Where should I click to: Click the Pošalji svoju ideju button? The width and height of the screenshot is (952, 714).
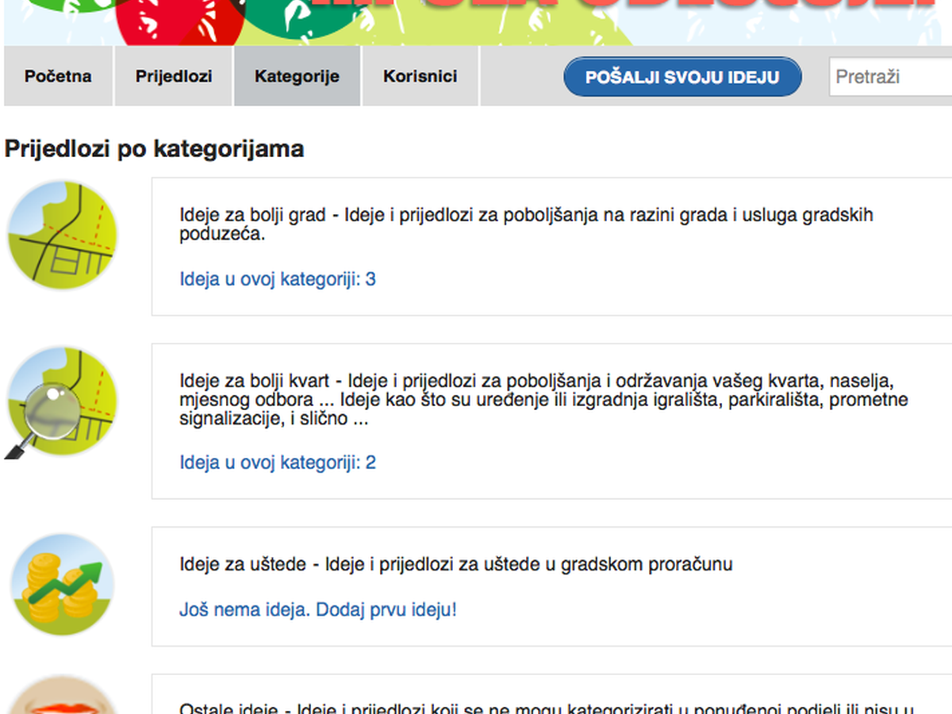coord(682,77)
